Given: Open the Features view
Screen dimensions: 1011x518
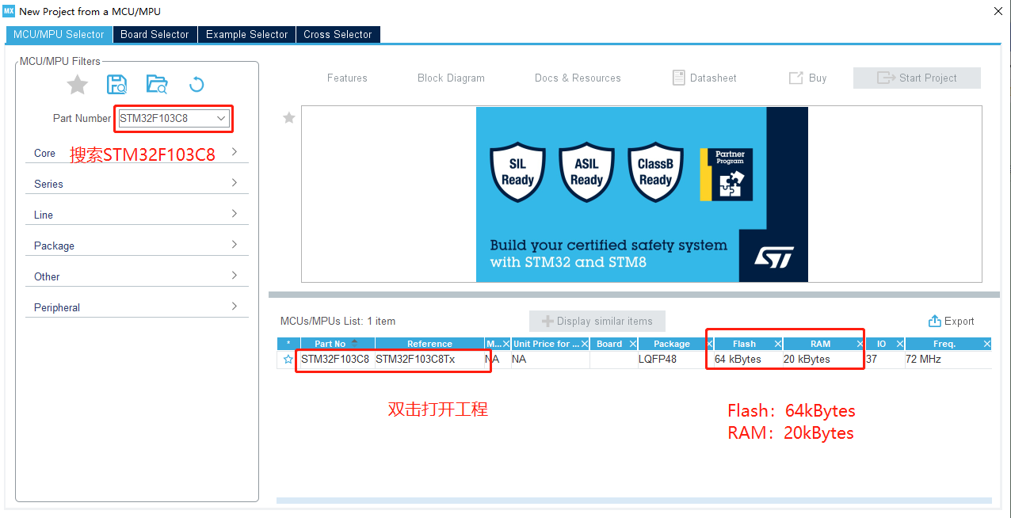Looking at the screenshot, I should coord(347,78).
